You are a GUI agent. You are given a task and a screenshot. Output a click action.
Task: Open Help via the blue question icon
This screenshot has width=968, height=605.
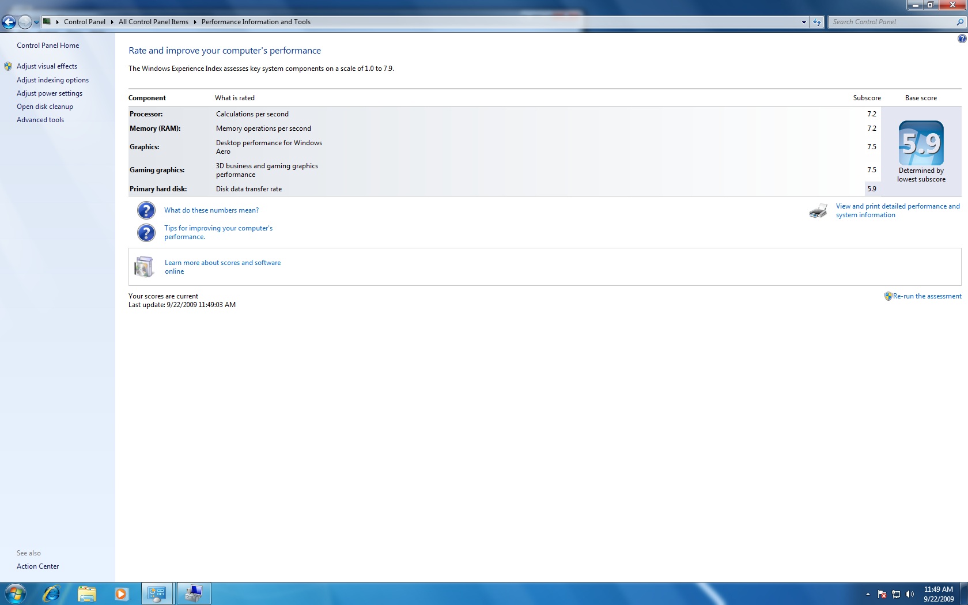(x=962, y=39)
